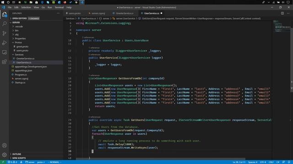Open the Search view in activity bar
Image resolution: width=293 pixels, height=164 pixels.
5,24
